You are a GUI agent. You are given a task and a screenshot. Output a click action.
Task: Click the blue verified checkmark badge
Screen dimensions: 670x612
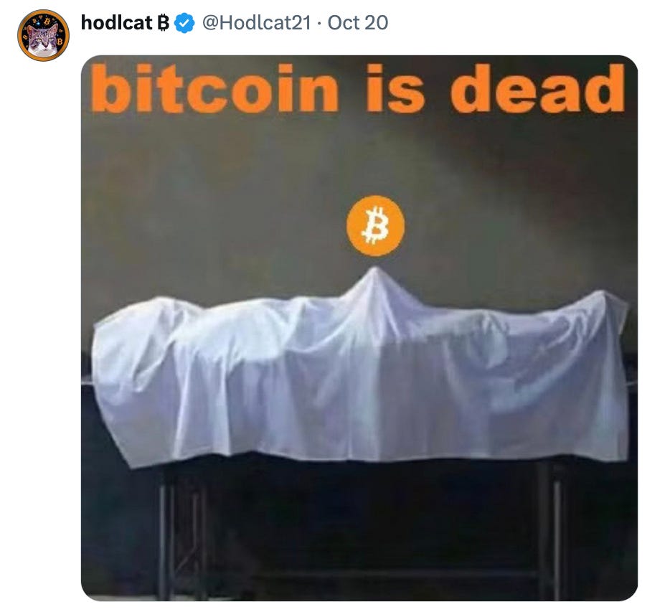coord(184,23)
